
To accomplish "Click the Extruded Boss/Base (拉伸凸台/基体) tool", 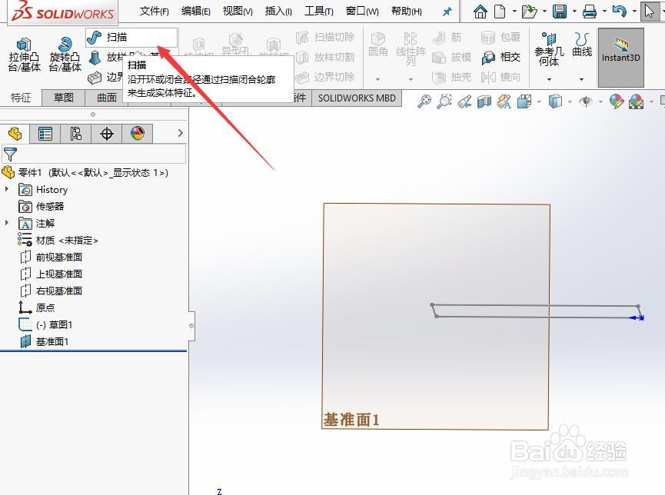I will [x=24, y=55].
